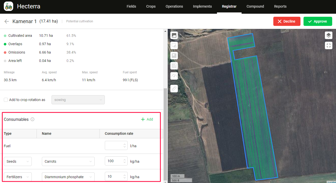Click the speedometer map icon
The height and width of the screenshot is (183, 336).
[x=174, y=76]
